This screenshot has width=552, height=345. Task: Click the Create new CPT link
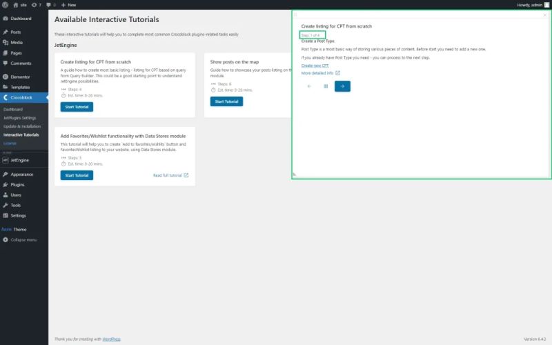click(x=315, y=66)
